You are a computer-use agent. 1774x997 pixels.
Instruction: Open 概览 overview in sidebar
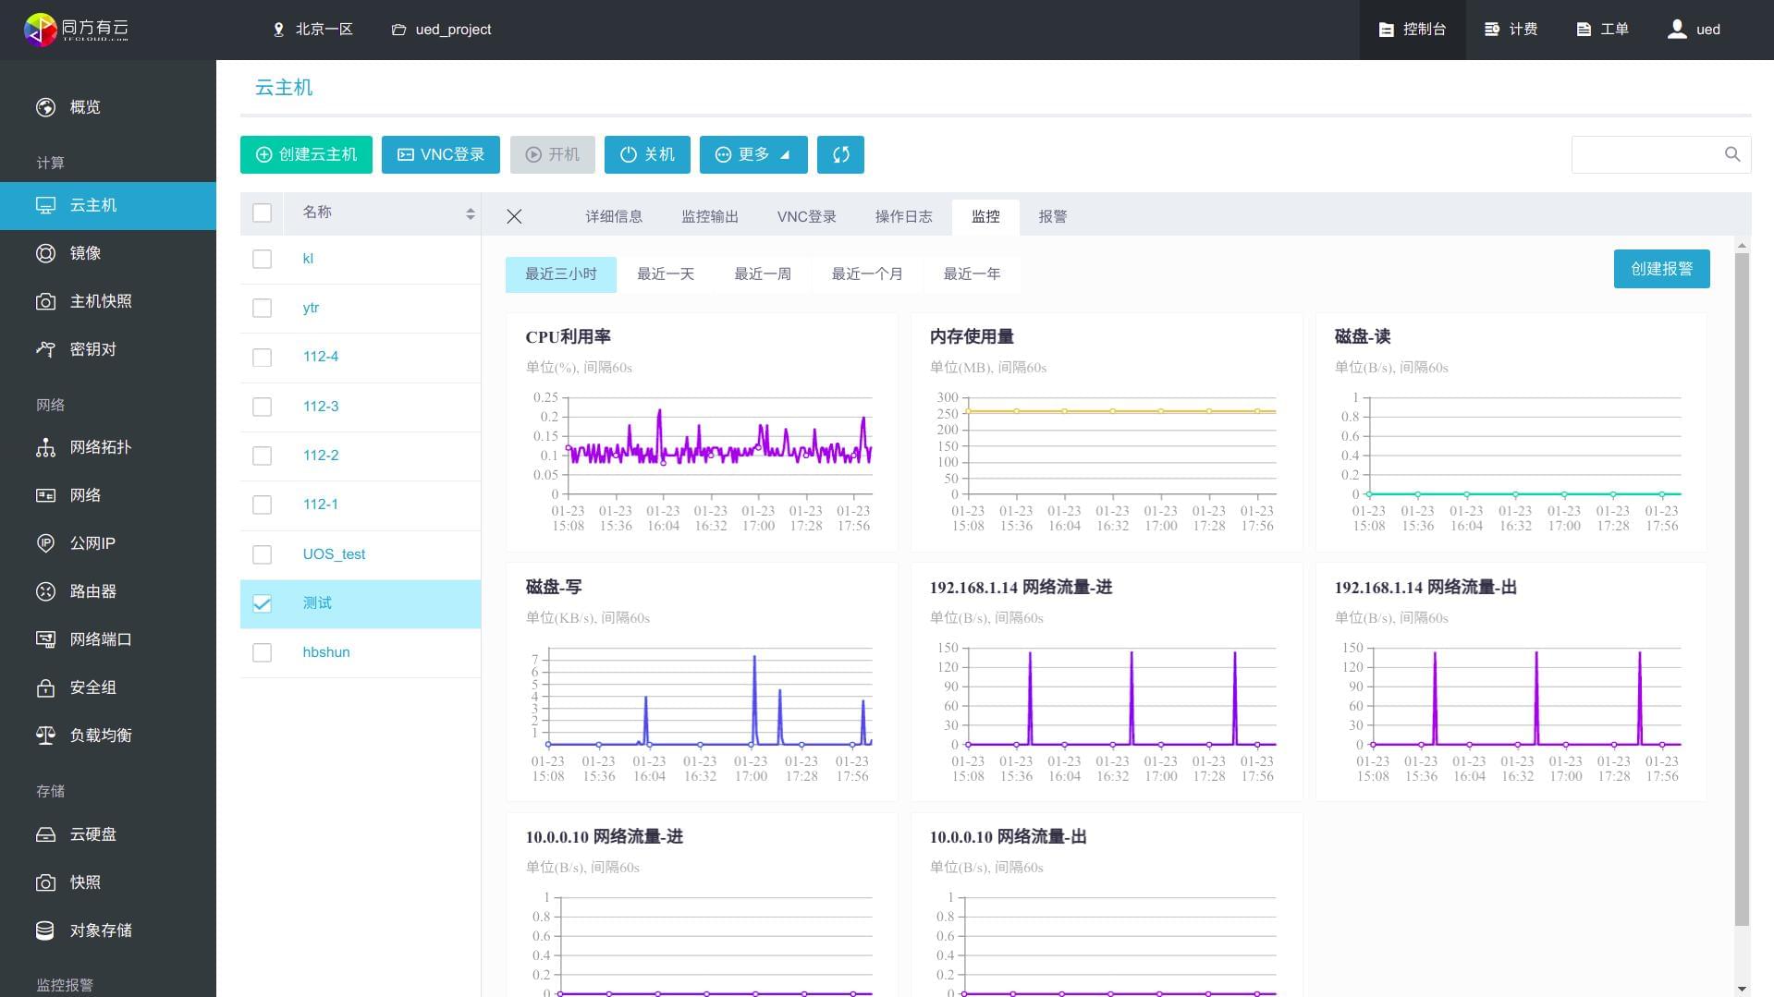pos(108,107)
